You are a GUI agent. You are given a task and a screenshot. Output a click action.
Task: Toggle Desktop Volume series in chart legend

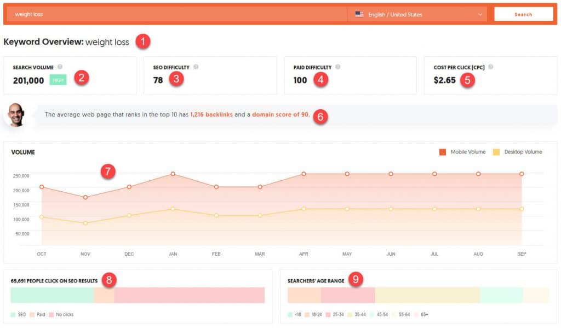514,152
